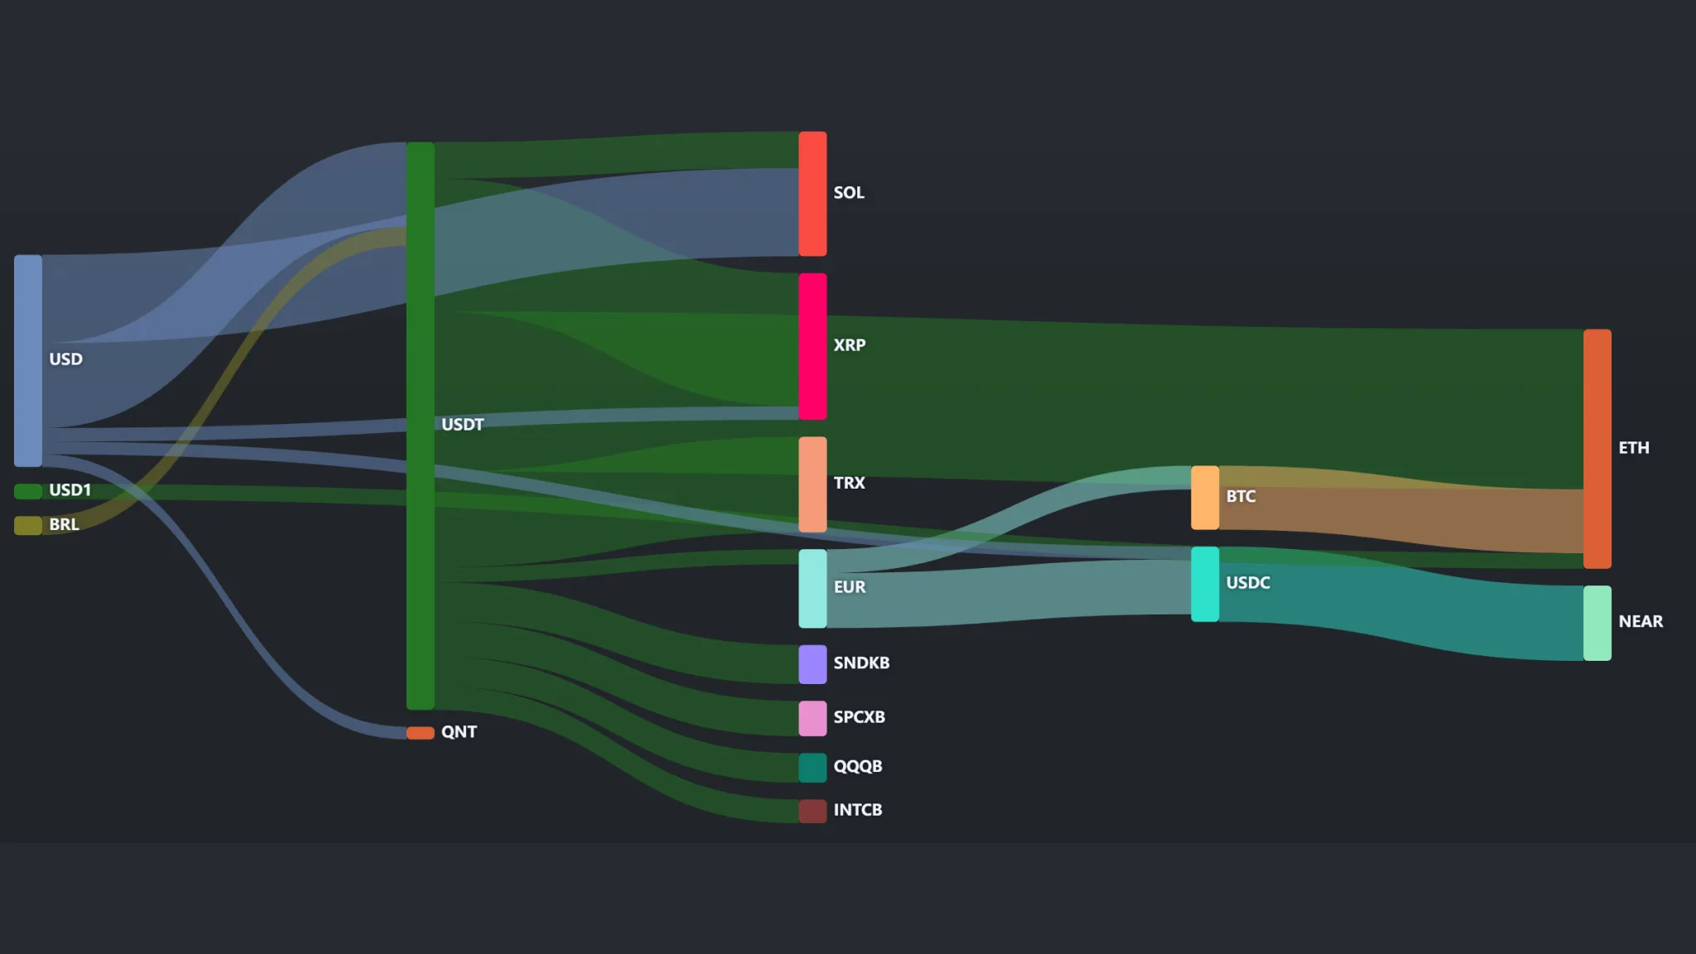Image resolution: width=1696 pixels, height=954 pixels.
Task: Click the BRL label text
Action: [x=64, y=524]
